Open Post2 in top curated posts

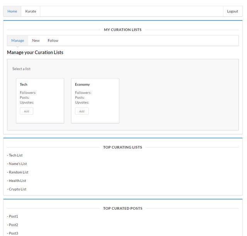point(13,225)
